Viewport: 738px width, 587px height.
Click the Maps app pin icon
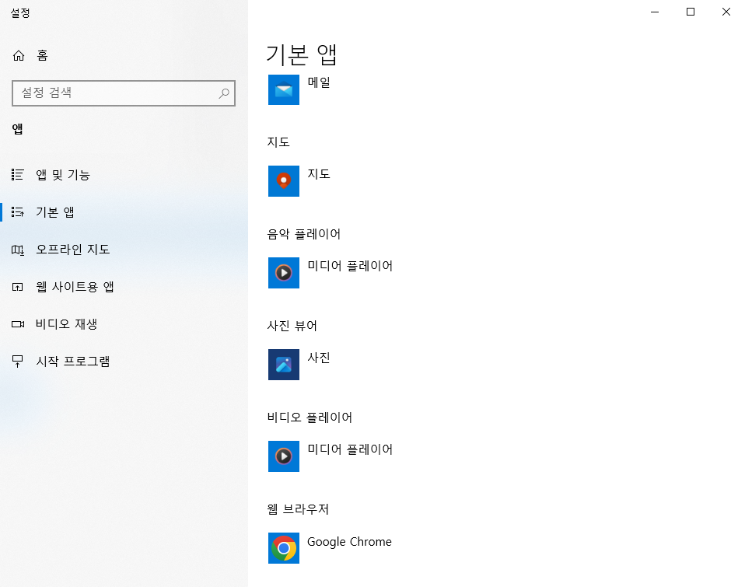284,180
